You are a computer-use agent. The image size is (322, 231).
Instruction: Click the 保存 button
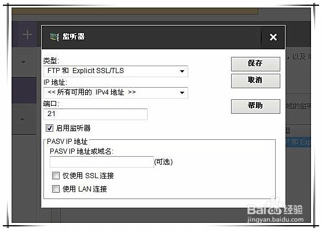pyautogui.click(x=255, y=64)
